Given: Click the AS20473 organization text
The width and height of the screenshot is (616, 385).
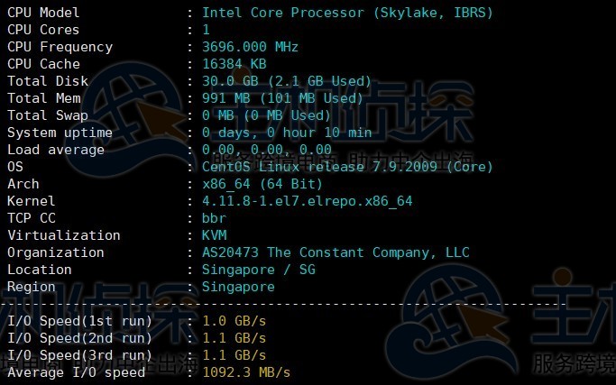Looking at the screenshot, I should pyautogui.click(x=336, y=252).
